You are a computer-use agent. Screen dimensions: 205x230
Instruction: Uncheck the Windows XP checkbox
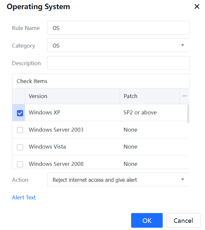coord(20,113)
